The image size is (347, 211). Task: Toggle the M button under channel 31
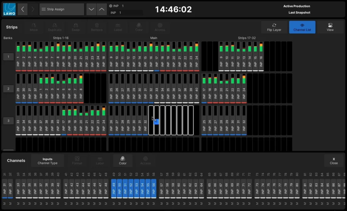(5, 204)
